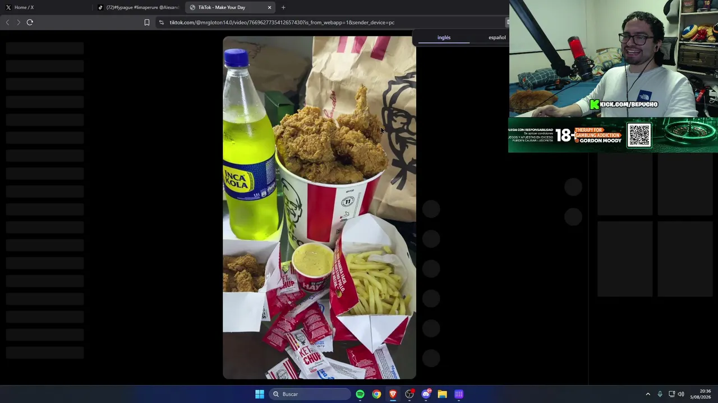
Task: Open File Explorer from the taskbar
Action: click(442, 394)
